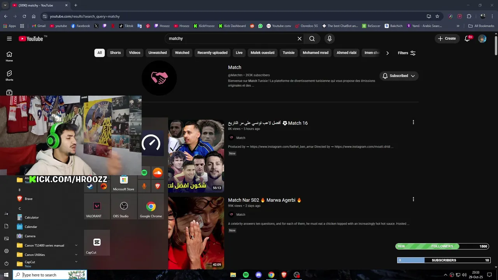Reload the page in Chrome
Image resolution: width=498 pixels, height=280 pixels.
tap(24, 16)
